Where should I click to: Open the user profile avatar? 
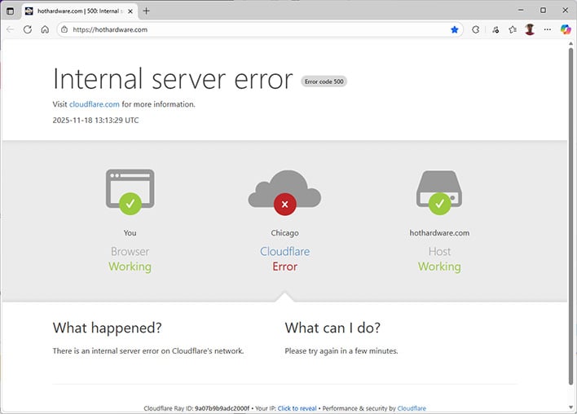pos(530,29)
